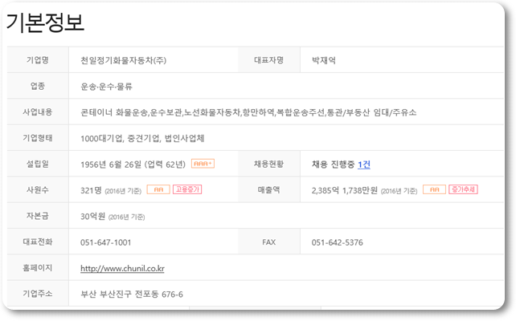The image size is (516, 321).
Task: Click the employee count 321명
Action: (91, 190)
